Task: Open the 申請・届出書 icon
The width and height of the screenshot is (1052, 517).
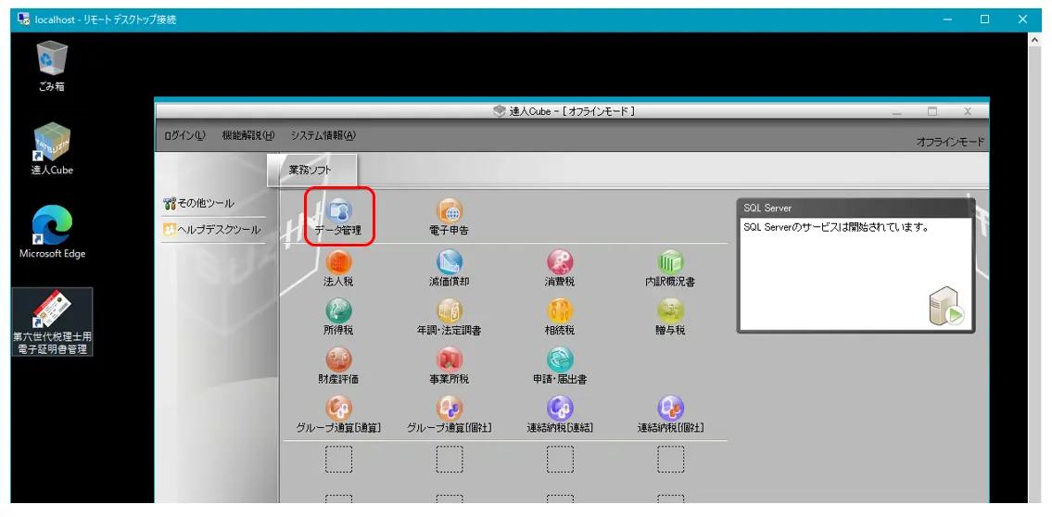Action: point(560,362)
